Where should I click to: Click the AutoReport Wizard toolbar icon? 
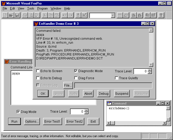pos(153,15)
